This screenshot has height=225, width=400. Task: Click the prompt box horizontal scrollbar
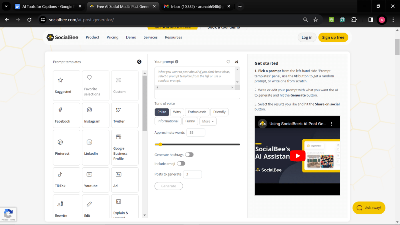pos(195,87)
